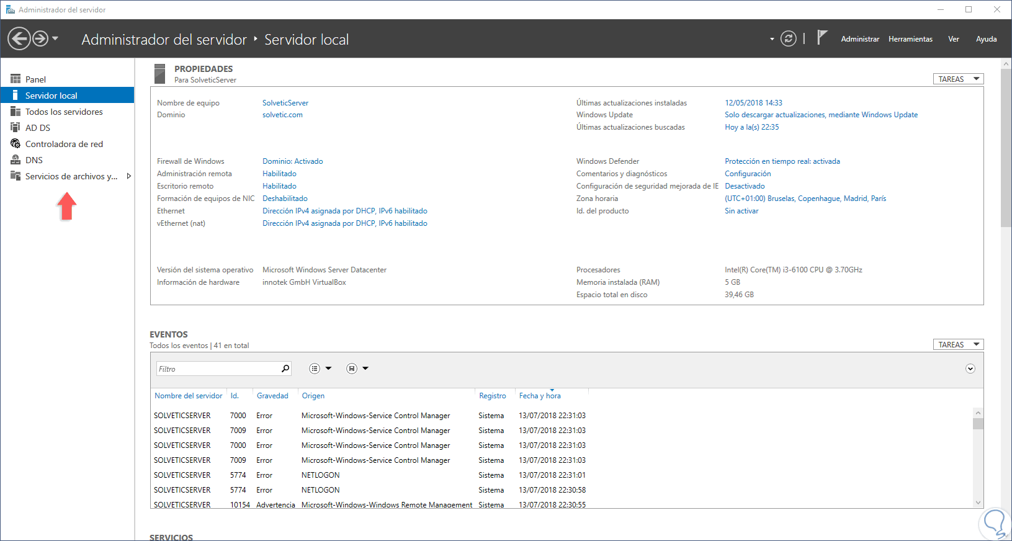The image size is (1012, 541).
Task: Click the forward navigation arrow
Action: click(40, 38)
